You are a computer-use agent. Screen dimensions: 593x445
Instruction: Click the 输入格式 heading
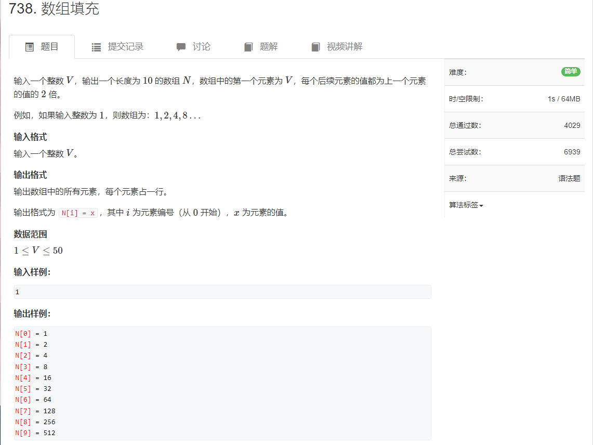point(30,137)
